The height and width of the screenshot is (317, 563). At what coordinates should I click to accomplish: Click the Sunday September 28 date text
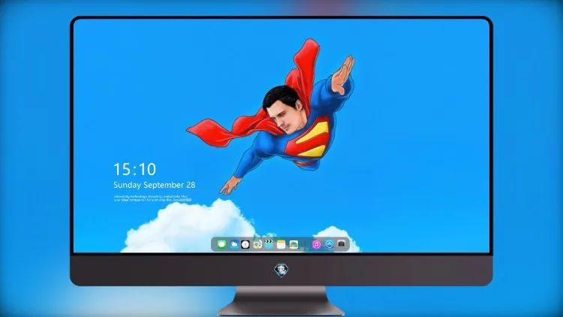point(155,185)
